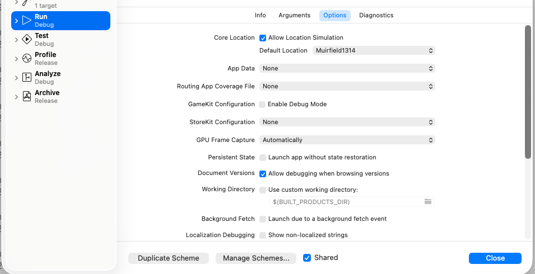
Task: Click the Manage Schemes button
Action: tap(256, 258)
